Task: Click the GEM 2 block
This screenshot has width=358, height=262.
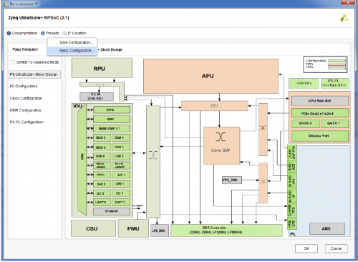Action: pos(102,147)
